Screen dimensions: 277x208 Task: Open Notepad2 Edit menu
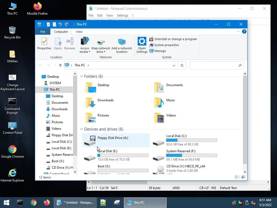click(x=100, y=15)
